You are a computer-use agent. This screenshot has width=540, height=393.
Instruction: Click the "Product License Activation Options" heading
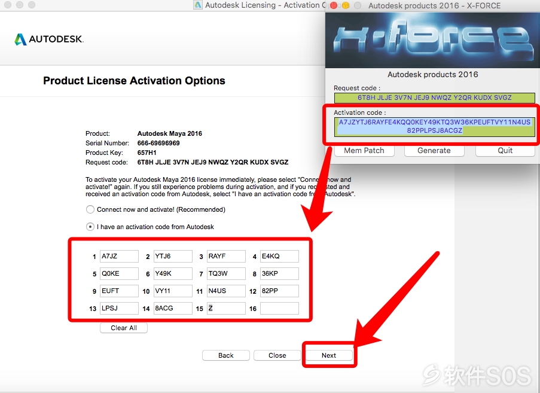click(x=134, y=81)
